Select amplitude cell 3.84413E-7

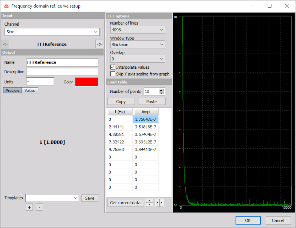coord(146,149)
